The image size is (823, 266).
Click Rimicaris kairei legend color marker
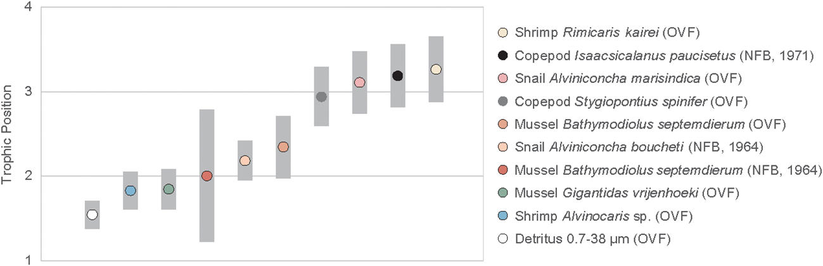(x=504, y=33)
